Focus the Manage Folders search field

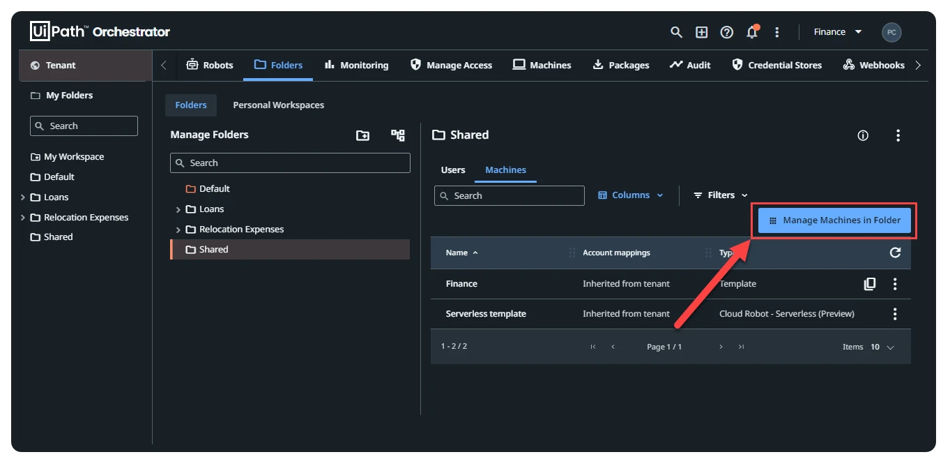(290, 163)
